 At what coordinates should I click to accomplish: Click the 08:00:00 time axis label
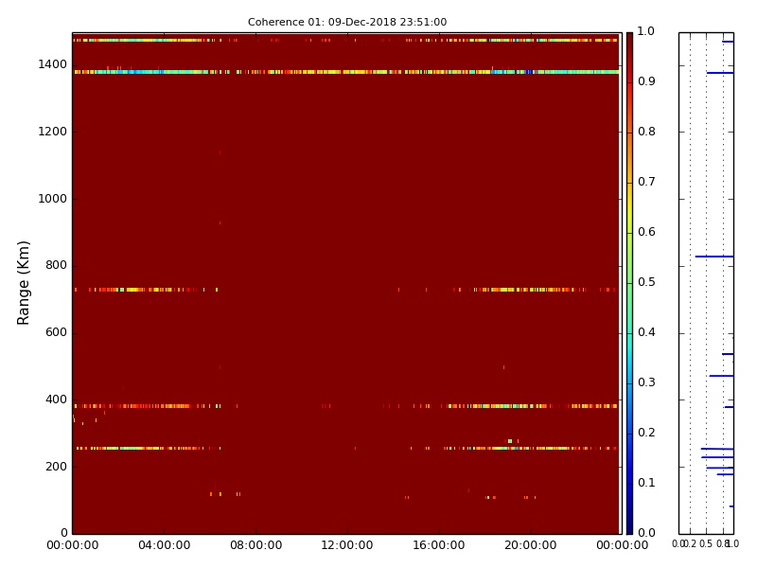point(255,545)
